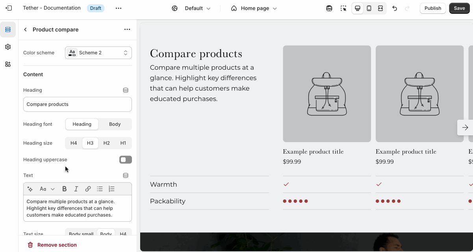Generate text with the AI sparkle icon
This screenshot has width=473, height=252.
[x=30, y=189]
